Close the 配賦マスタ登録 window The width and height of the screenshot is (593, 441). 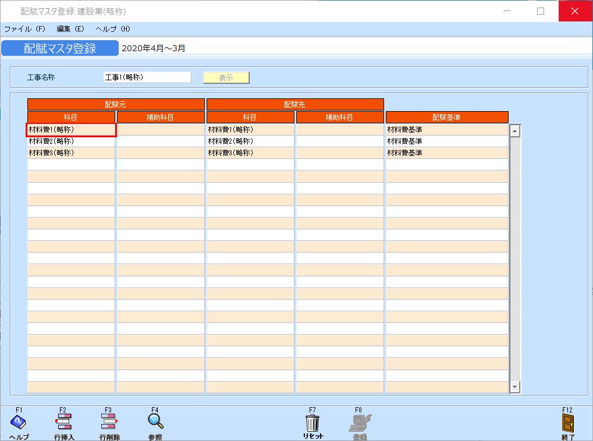575,11
